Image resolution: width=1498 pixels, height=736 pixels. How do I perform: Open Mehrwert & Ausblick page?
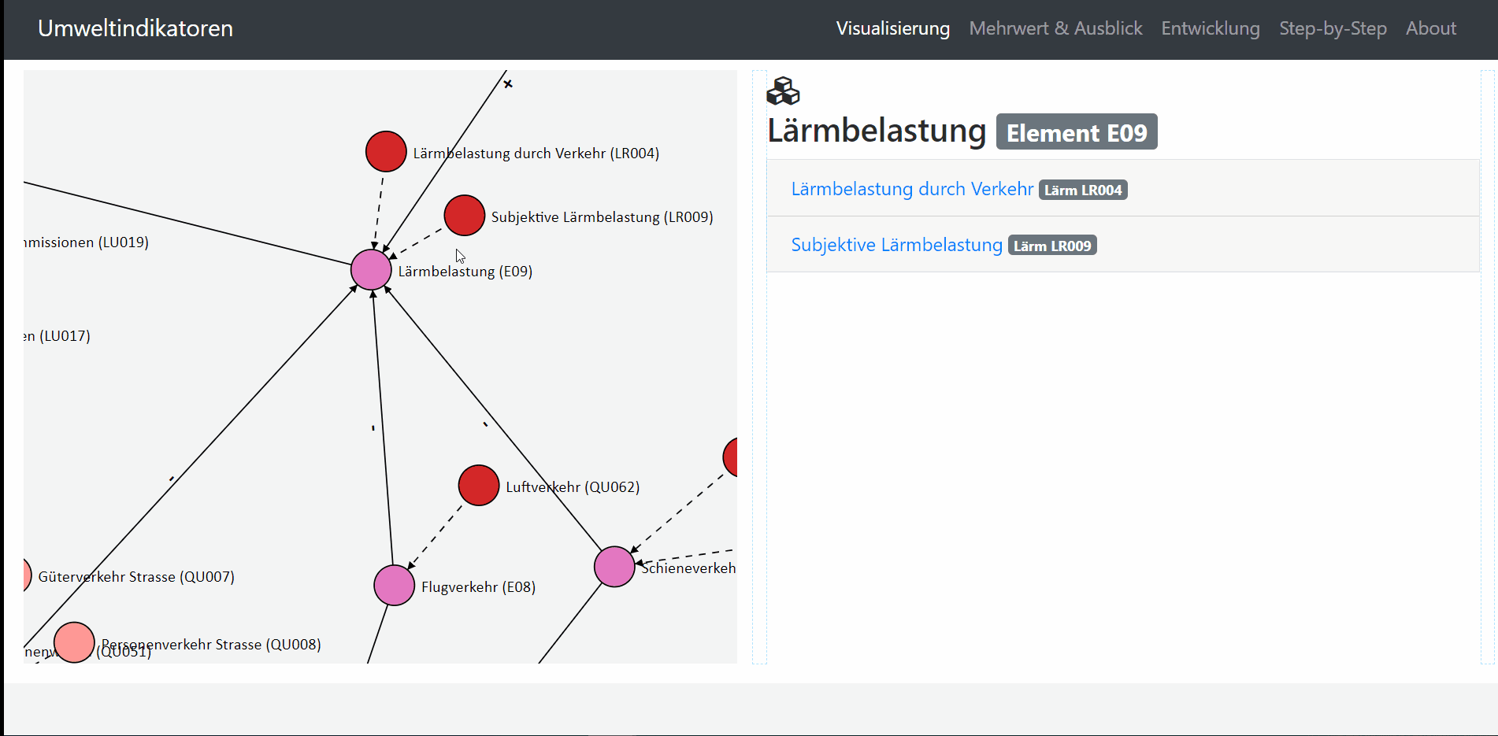coord(1055,28)
